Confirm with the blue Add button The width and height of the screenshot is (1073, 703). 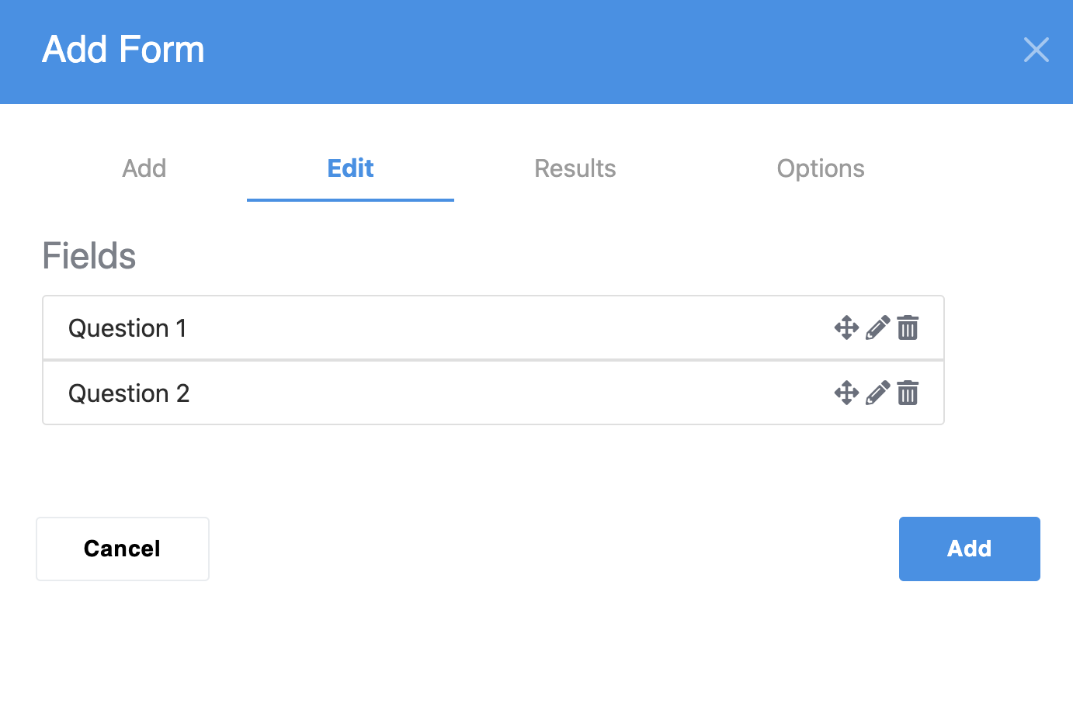click(x=970, y=549)
